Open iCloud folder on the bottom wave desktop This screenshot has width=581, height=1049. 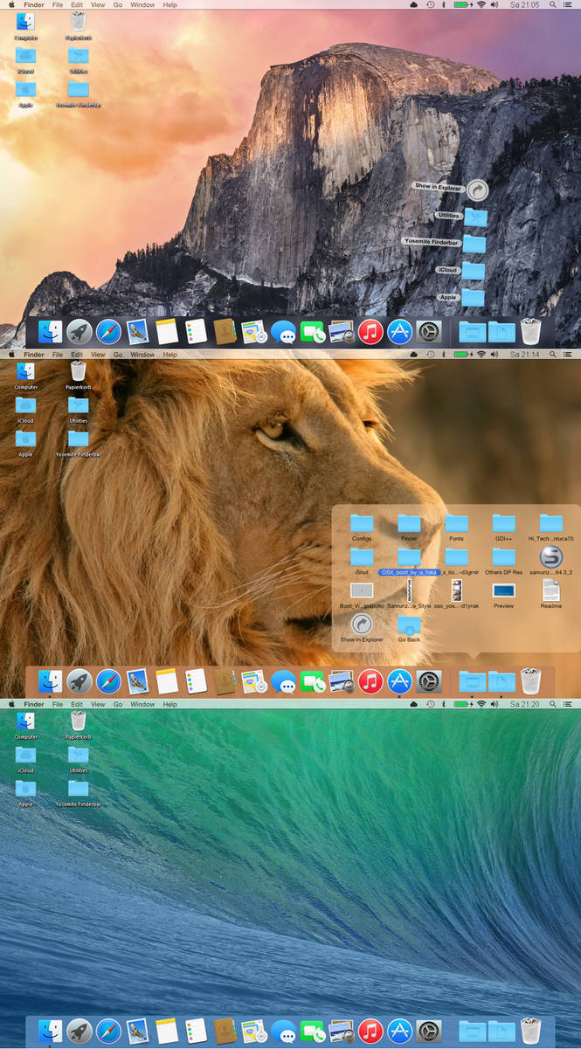pyautogui.click(x=25, y=754)
